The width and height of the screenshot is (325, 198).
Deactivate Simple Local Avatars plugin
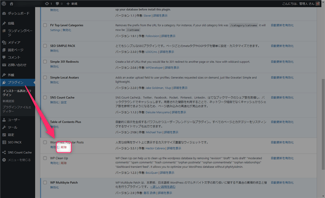tap(54, 82)
